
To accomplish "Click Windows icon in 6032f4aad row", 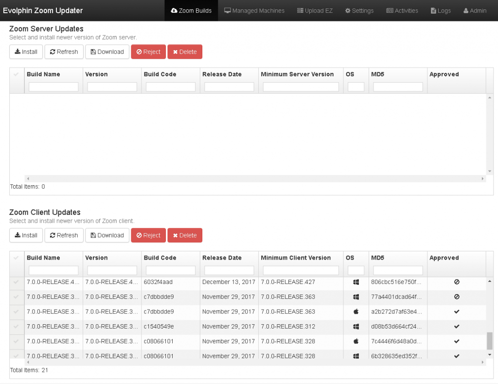I will coord(356,282).
